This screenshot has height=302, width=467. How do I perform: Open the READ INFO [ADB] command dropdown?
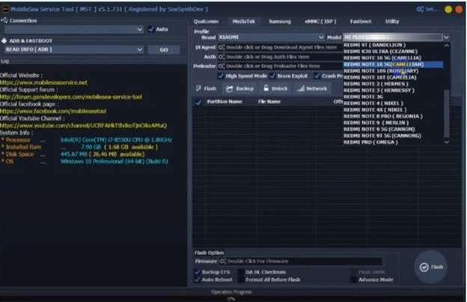pos(73,49)
